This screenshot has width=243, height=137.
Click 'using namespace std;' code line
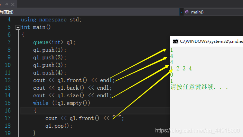click(x=51, y=20)
